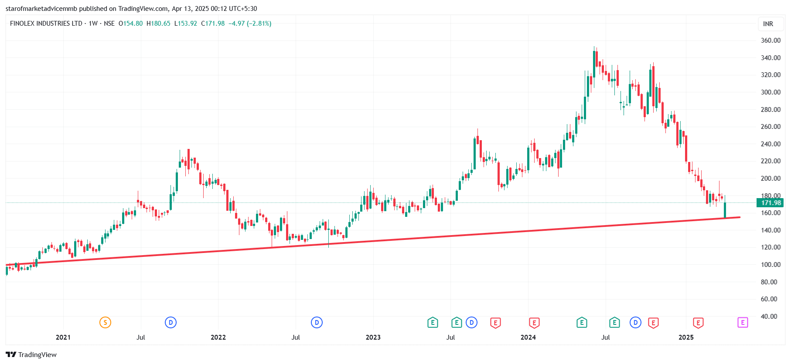The width and height of the screenshot is (791, 364).
Task: Click the 260.00 price axis label
Action: pos(771,127)
